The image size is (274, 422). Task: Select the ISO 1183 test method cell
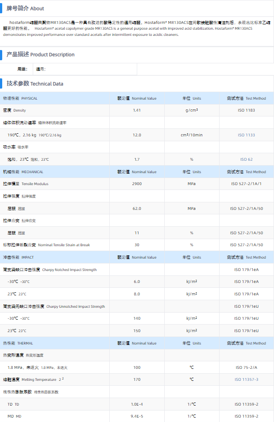coord(246,110)
